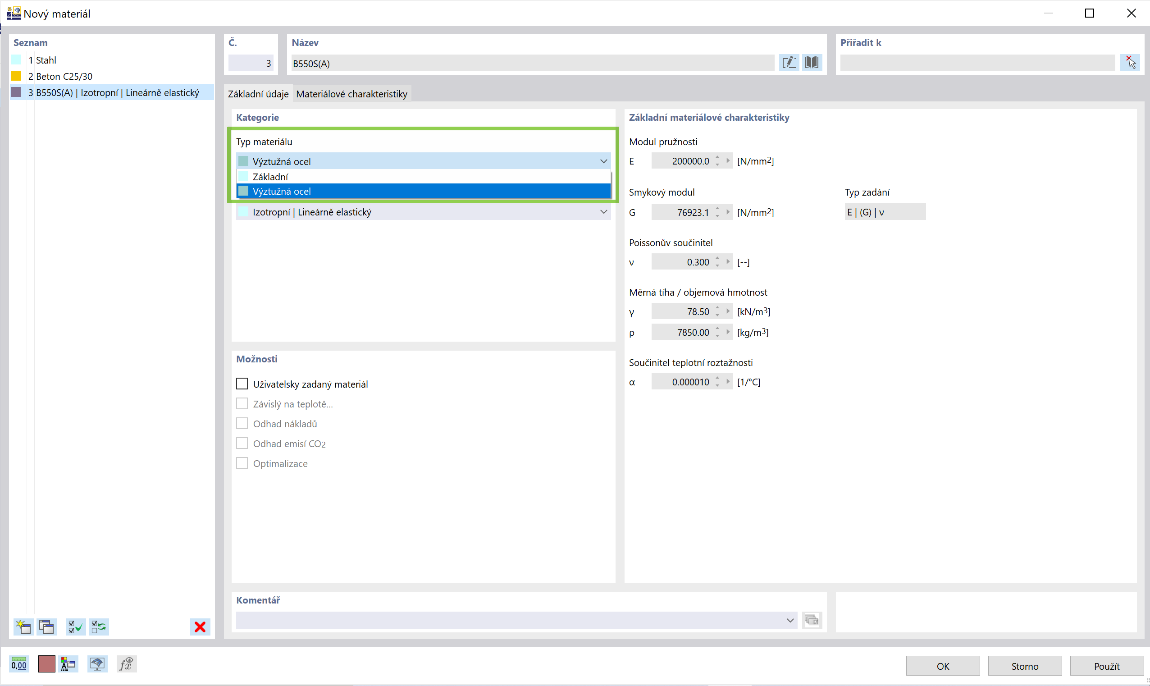The height and width of the screenshot is (686, 1150).
Task: Enable Uživatelsky zadaný materiál checkbox
Action: 242,384
